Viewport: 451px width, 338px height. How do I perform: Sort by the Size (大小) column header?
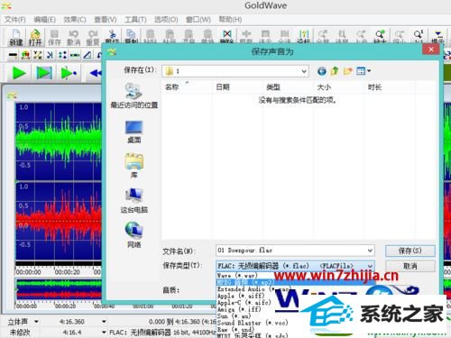point(324,87)
